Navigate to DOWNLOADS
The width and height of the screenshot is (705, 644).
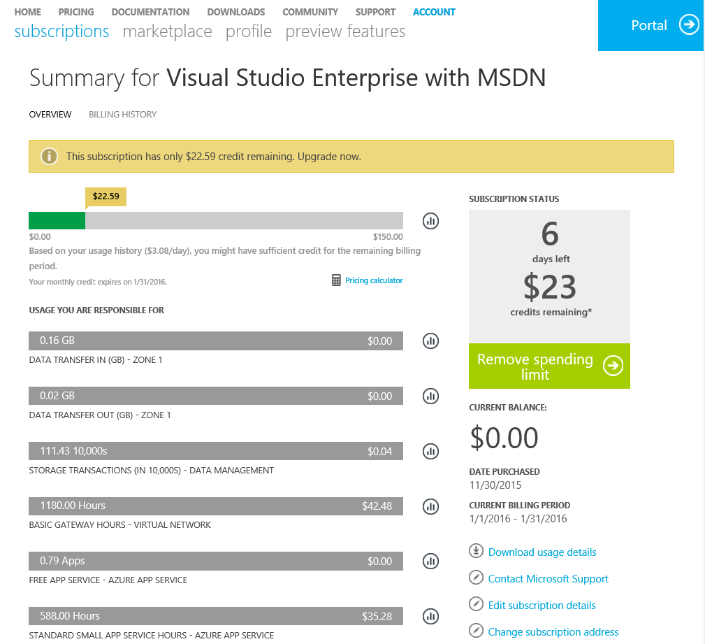pyautogui.click(x=236, y=12)
